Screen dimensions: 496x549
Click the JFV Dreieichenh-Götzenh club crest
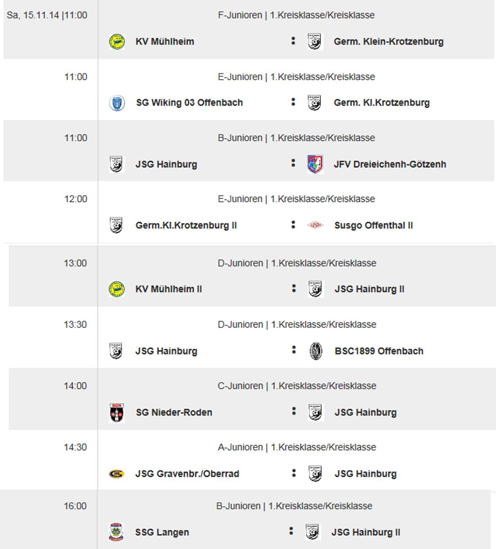click(315, 165)
